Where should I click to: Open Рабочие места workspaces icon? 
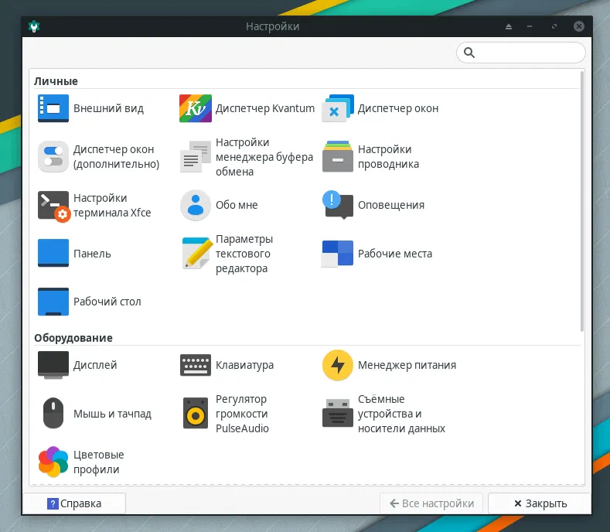coord(337,254)
